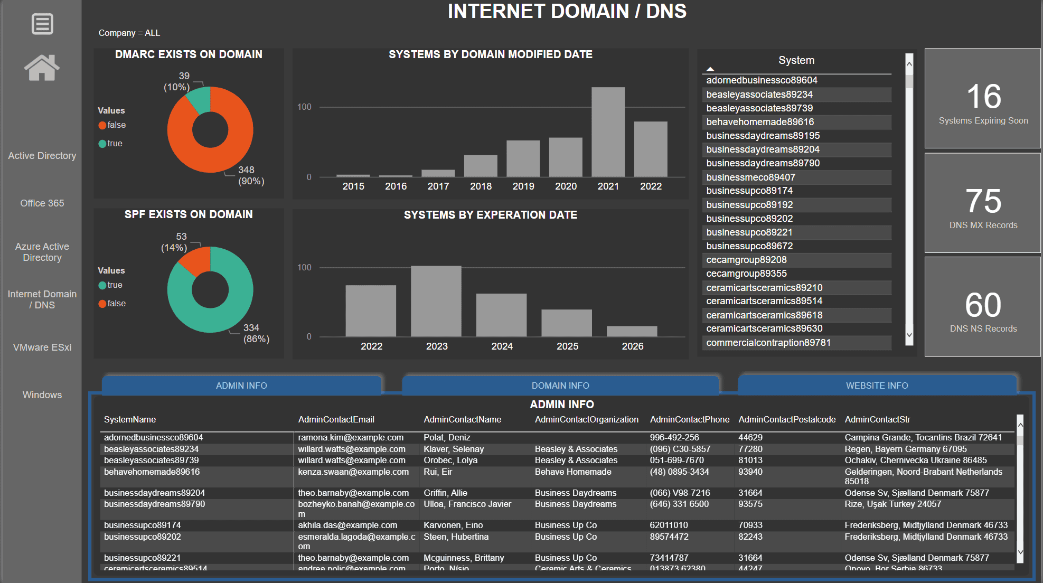Click DNS NS Records card
The width and height of the screenshot is (1043, 583).
point(983,307)
